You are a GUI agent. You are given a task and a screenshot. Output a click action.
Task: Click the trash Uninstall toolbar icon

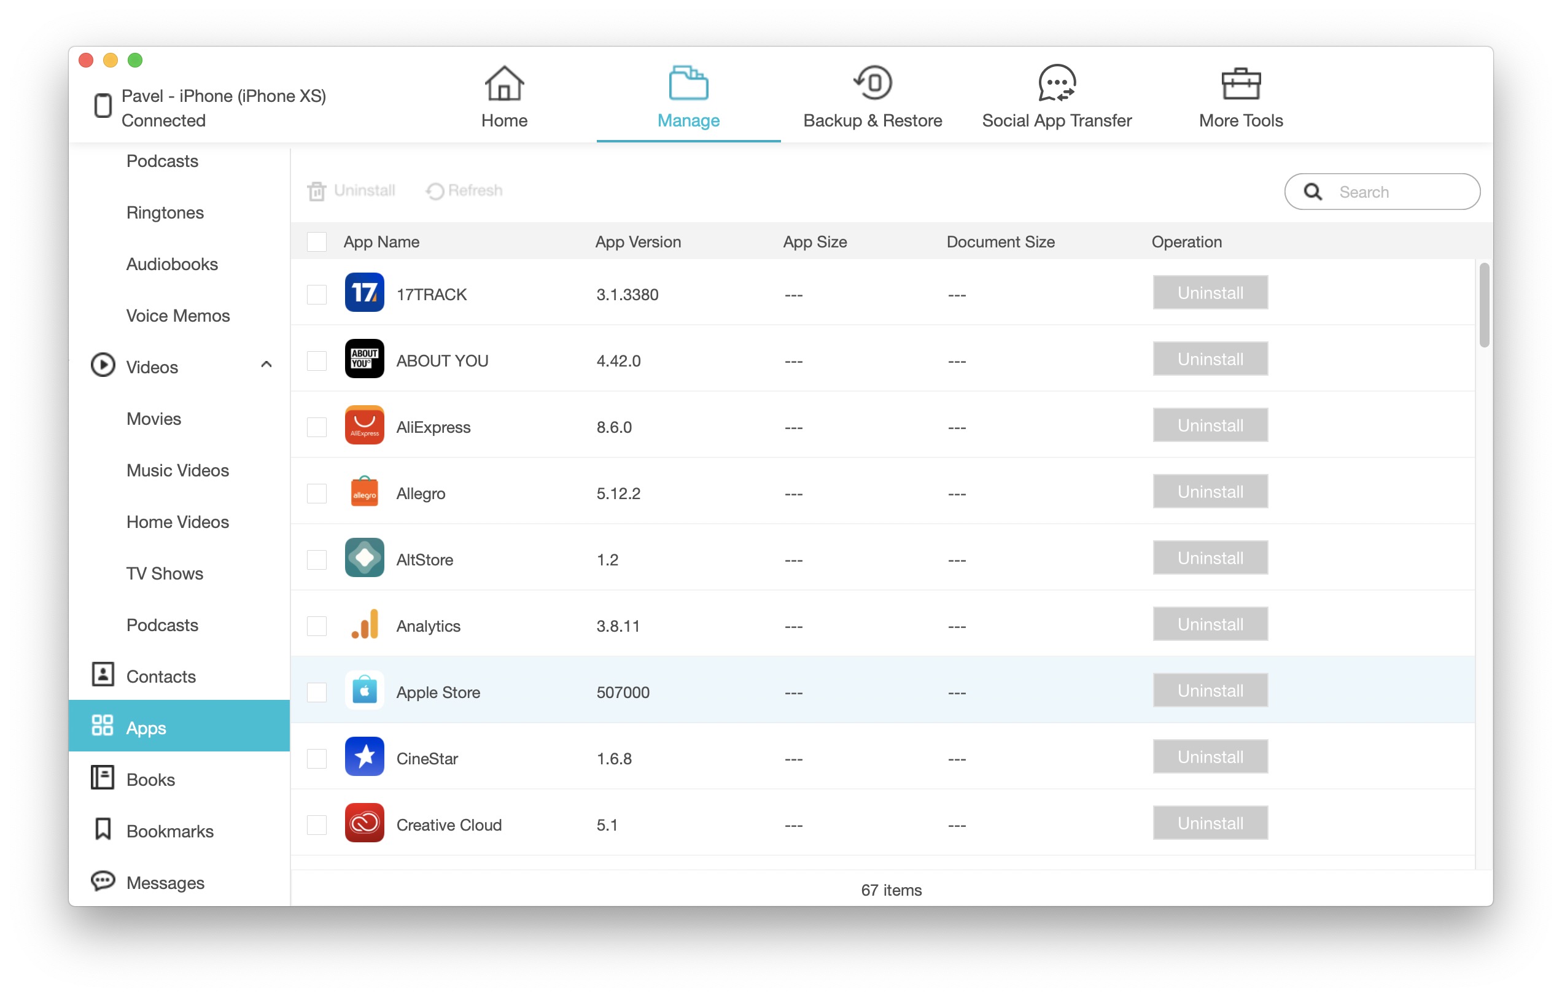317,191
